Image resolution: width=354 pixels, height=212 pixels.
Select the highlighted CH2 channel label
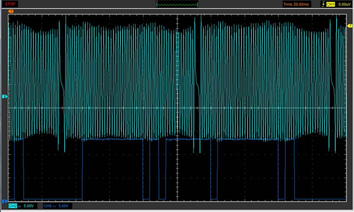tap(13, 206)
